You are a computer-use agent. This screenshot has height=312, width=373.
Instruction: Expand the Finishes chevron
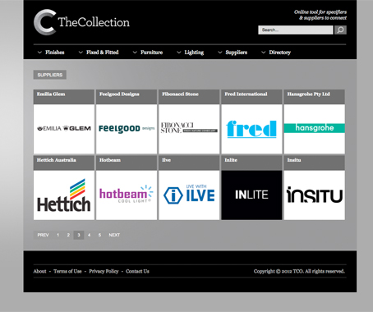point(39,53)
